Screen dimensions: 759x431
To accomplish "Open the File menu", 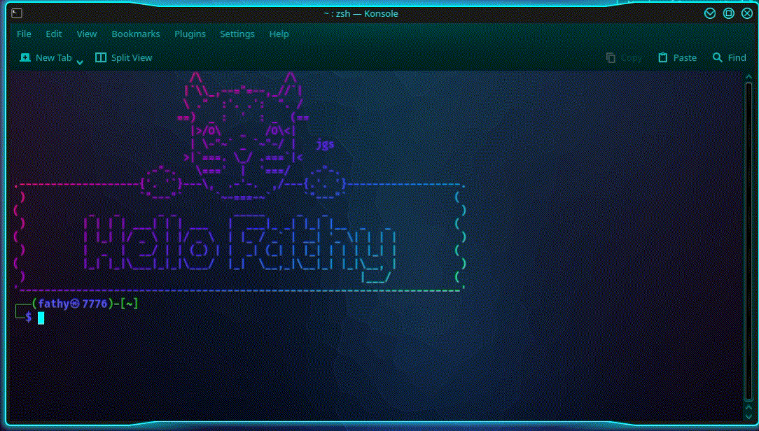I will tap(24, 34).
